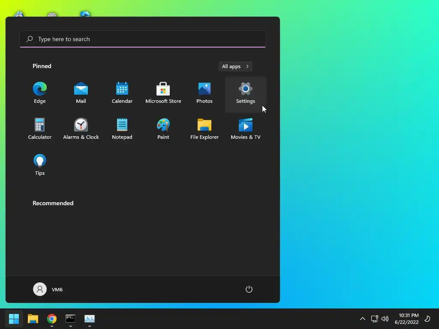Expand the hidden system tray icons

click(362, 319)
